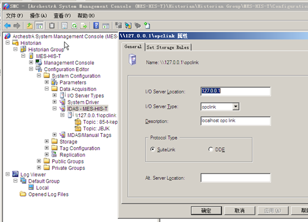Expand the Tag Configuration folder
This screenshot has height=222, width=308.
pyautogui.click(x=47, y=148)
